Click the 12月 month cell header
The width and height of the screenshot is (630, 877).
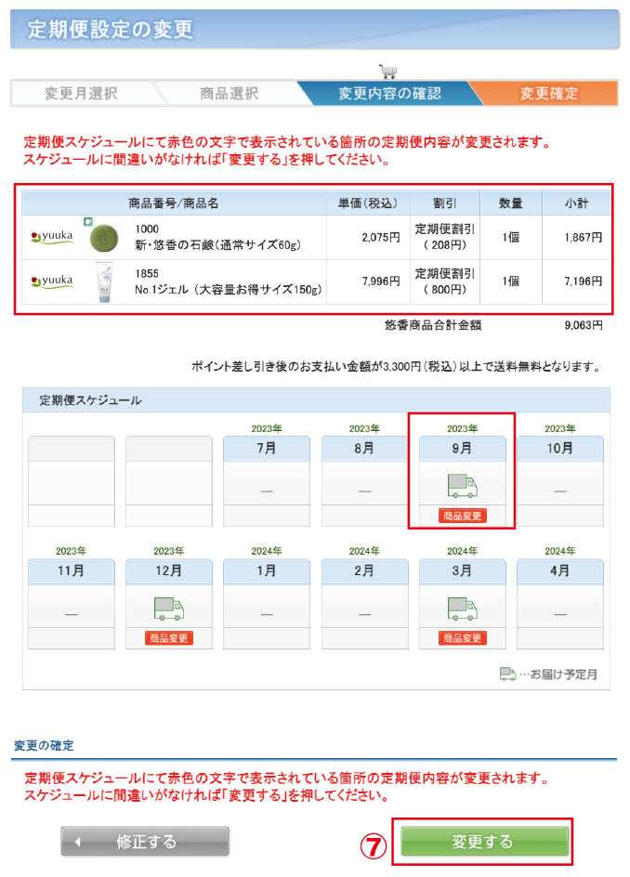[x=168, y=571]
